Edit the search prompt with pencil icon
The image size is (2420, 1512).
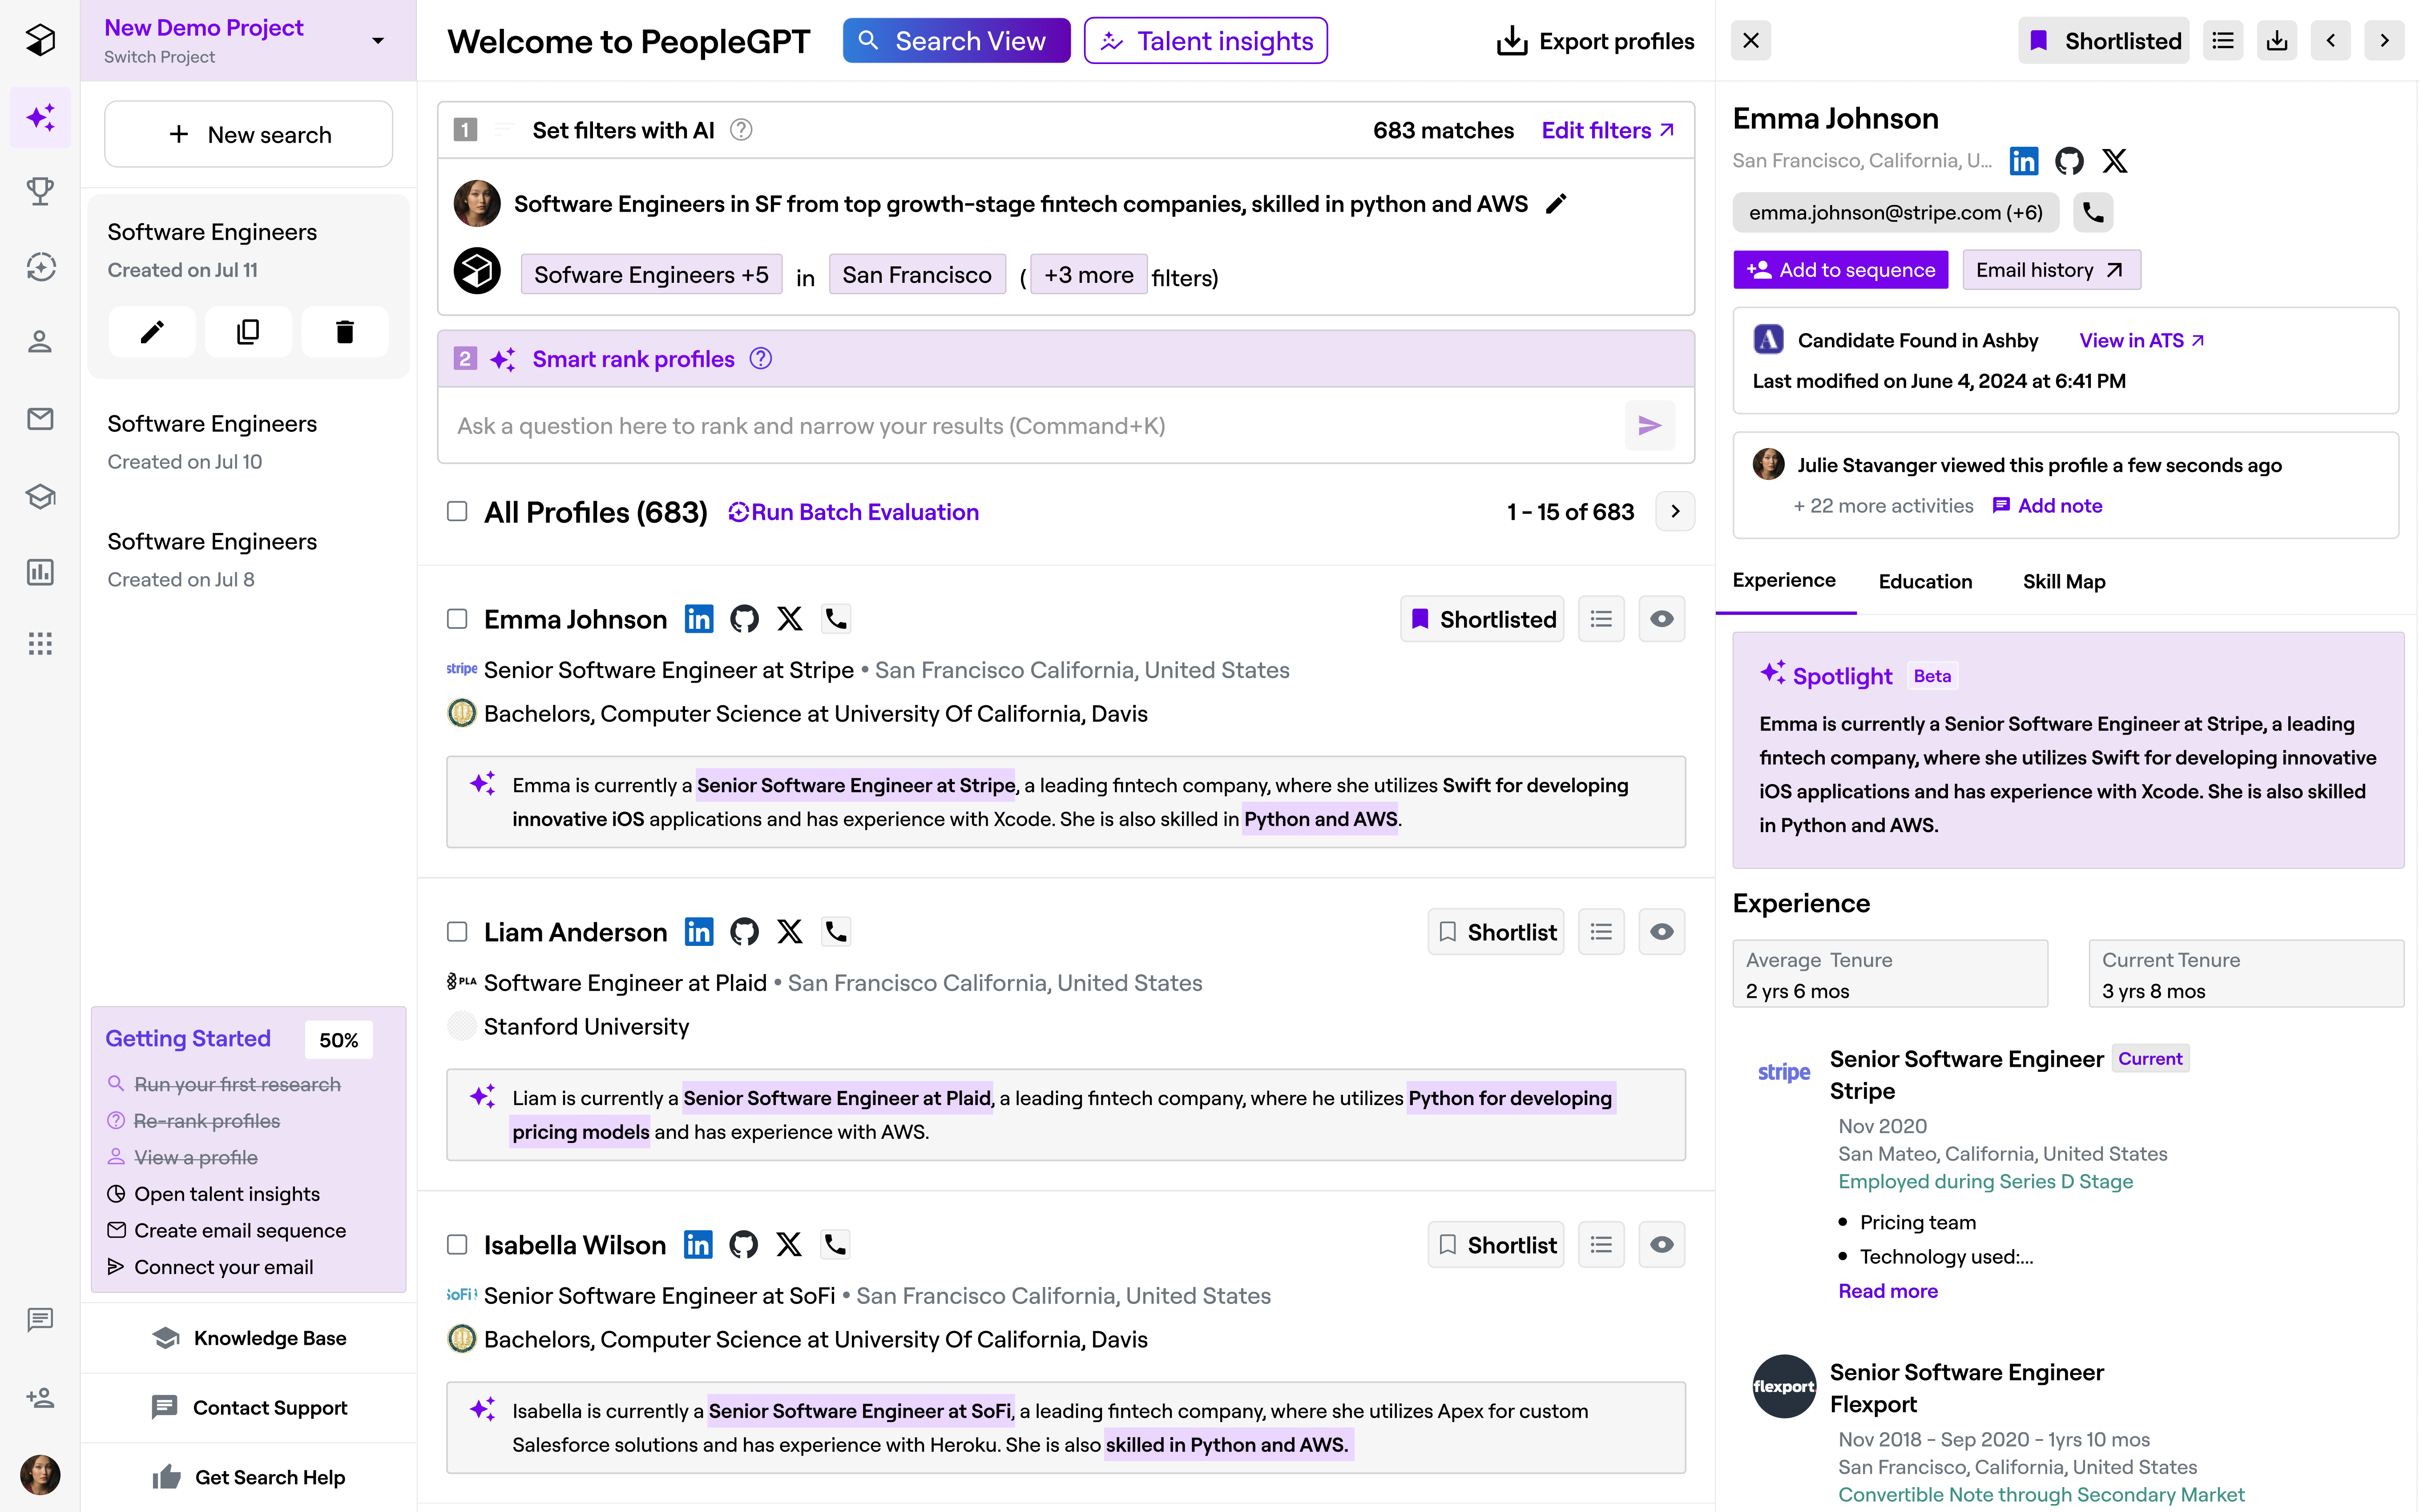pyautogui.click(x=1556, y=204)
